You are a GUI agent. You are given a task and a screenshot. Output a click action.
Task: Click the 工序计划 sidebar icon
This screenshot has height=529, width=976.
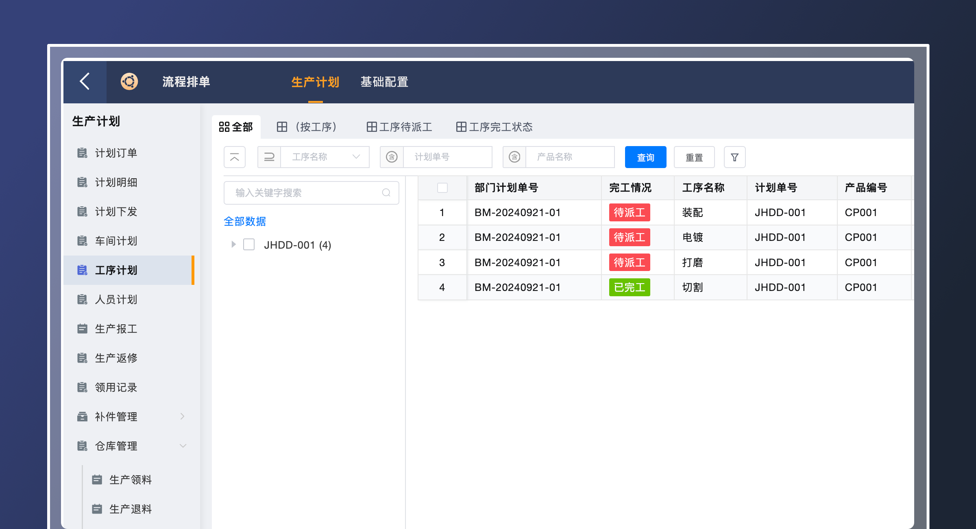point(83,270)
